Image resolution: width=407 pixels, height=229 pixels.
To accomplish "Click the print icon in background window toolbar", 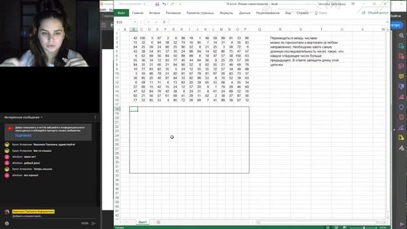I will [112, 25].
